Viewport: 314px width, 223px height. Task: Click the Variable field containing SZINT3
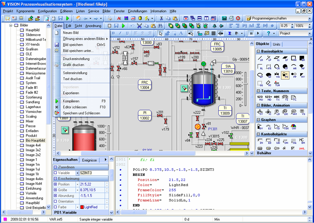coord(93,173)
